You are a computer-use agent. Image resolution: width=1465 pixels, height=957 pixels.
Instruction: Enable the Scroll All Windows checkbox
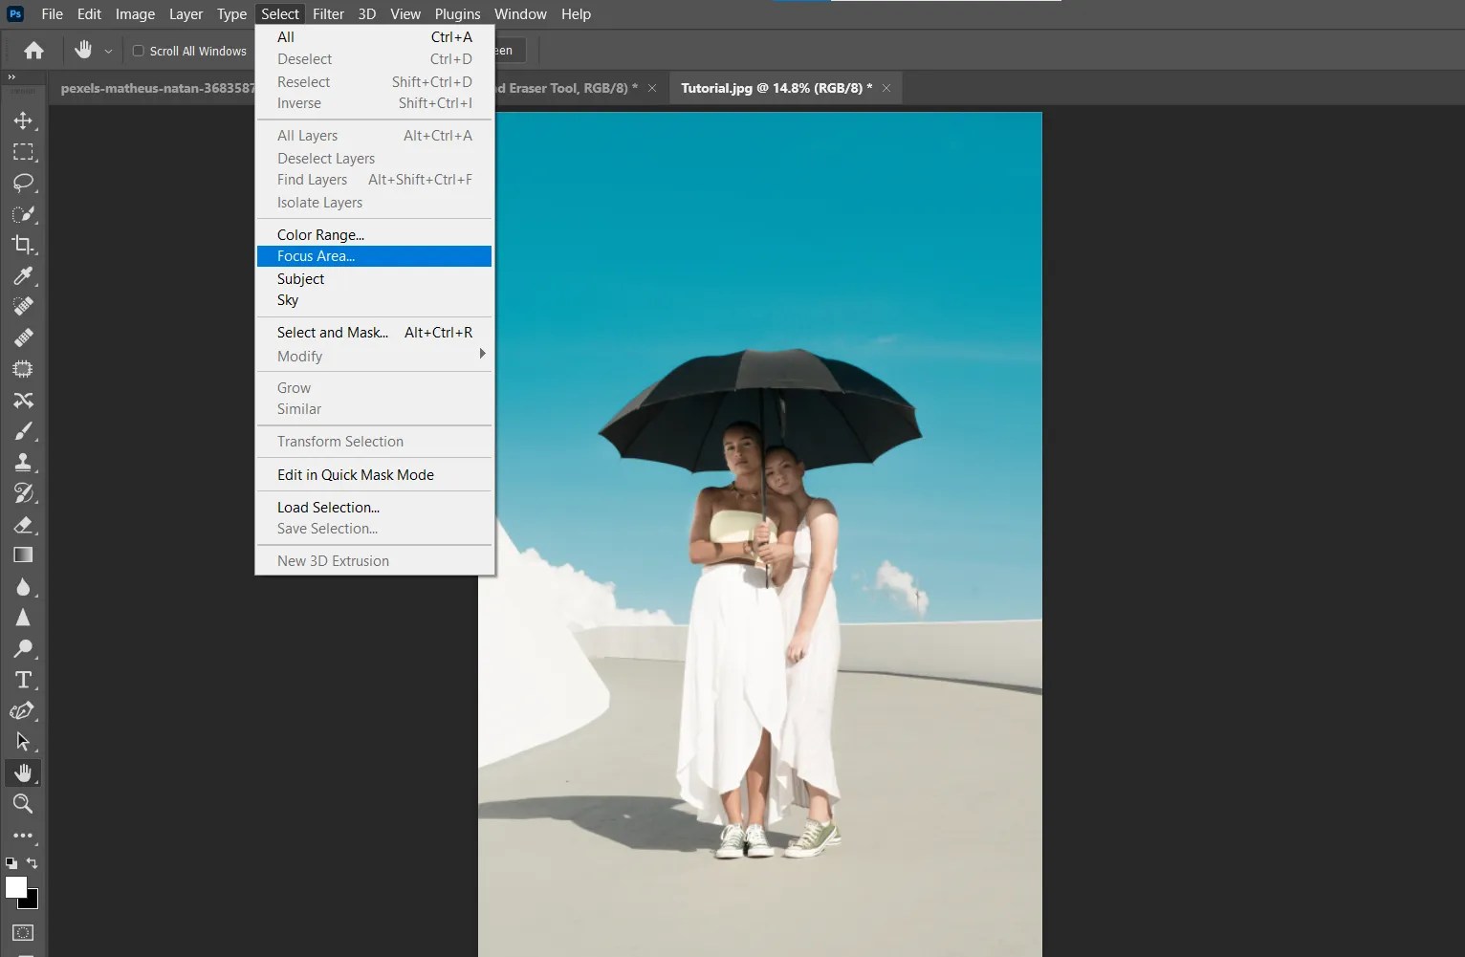click(x=138, y=50)
